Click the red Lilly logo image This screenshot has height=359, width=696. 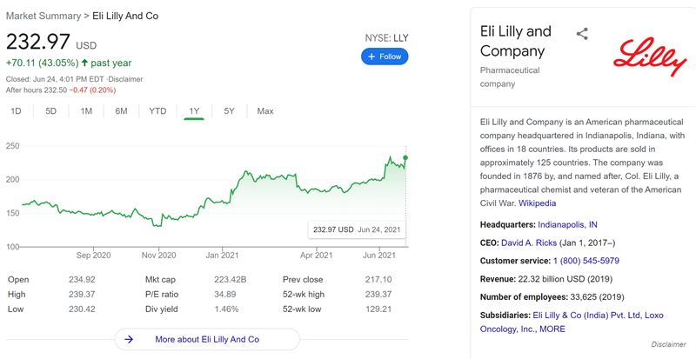click(650, 57)
